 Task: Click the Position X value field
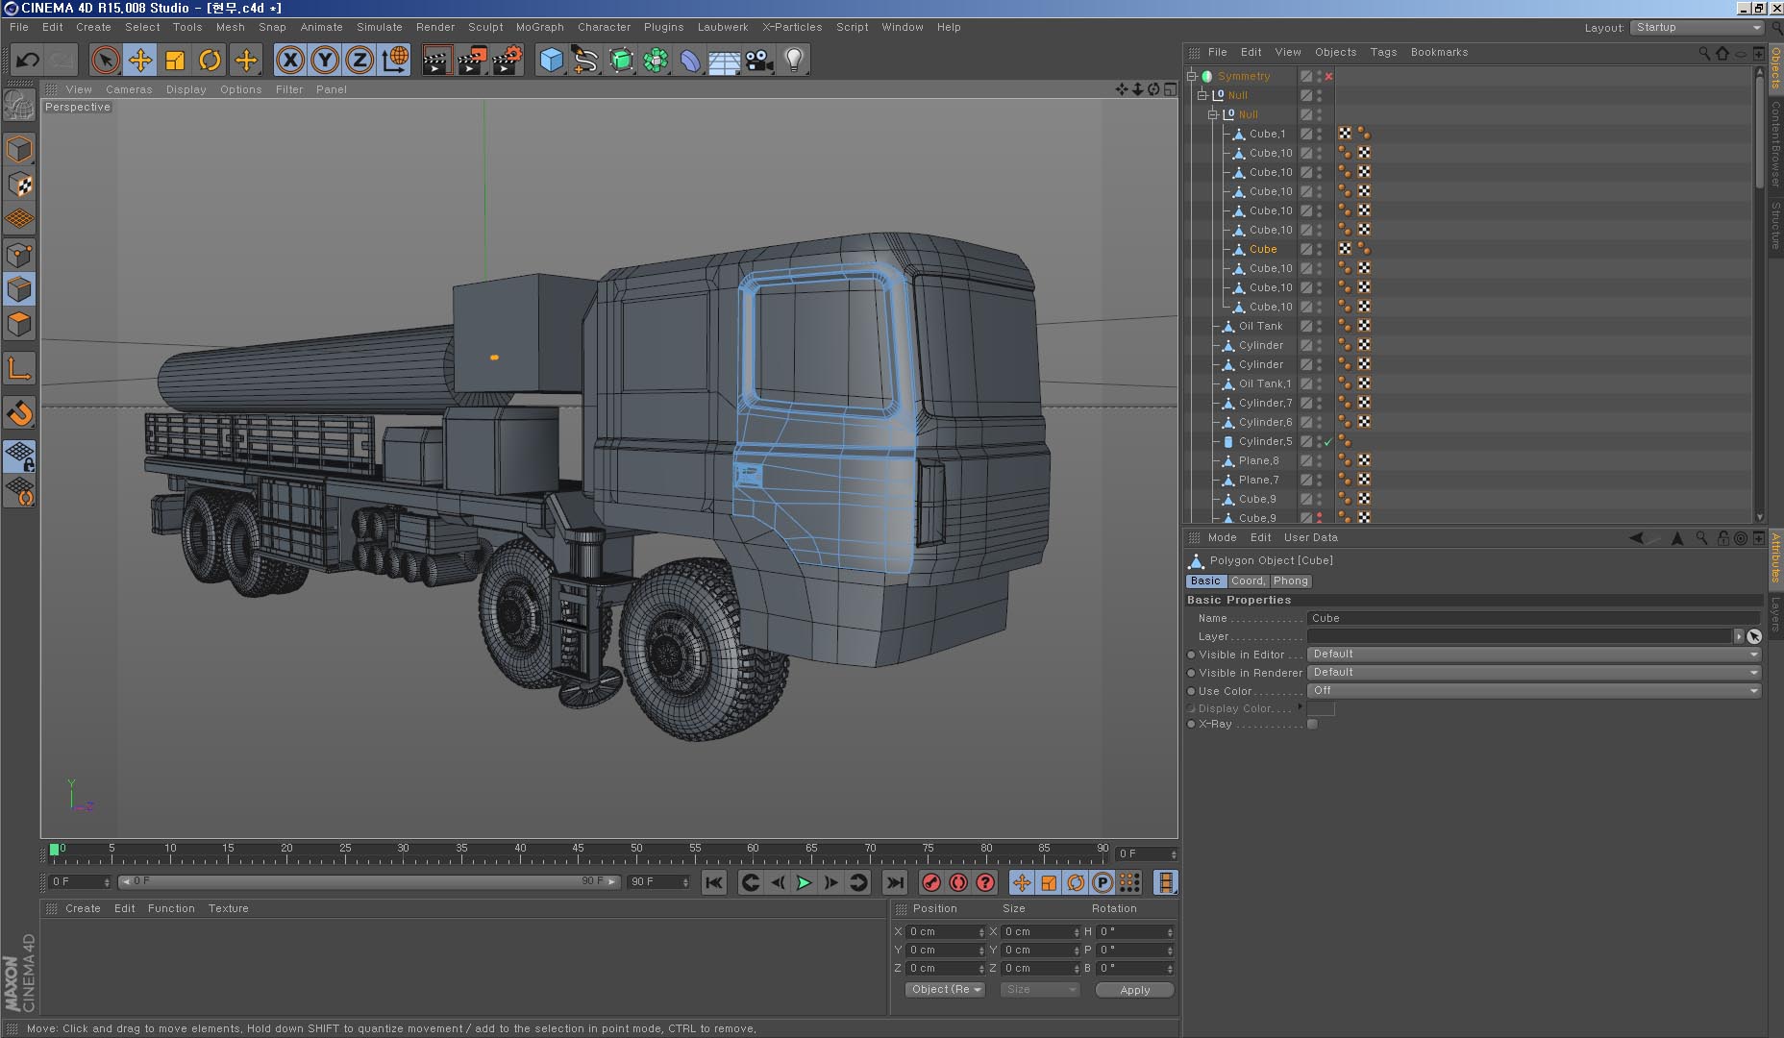click(946, 931)
